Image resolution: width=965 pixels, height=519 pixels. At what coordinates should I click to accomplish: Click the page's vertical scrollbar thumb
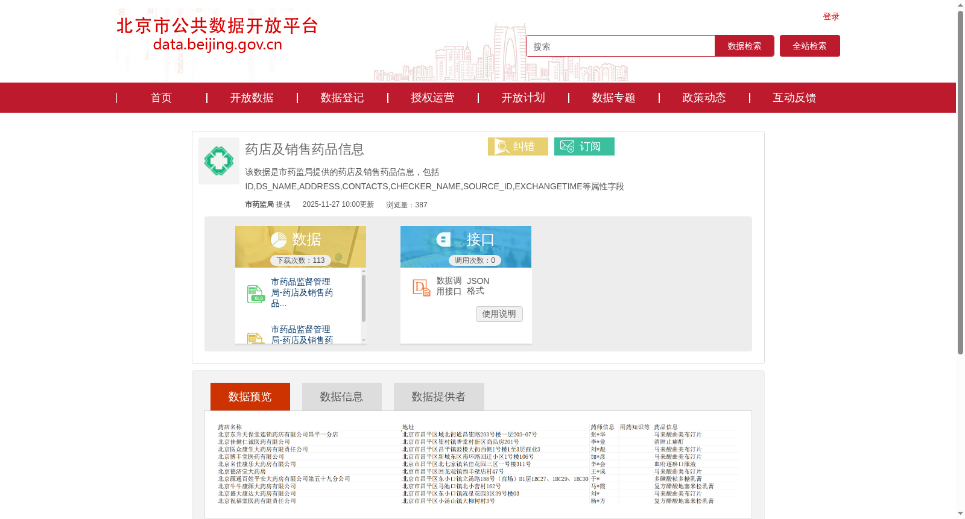click(x=960, y=183)
